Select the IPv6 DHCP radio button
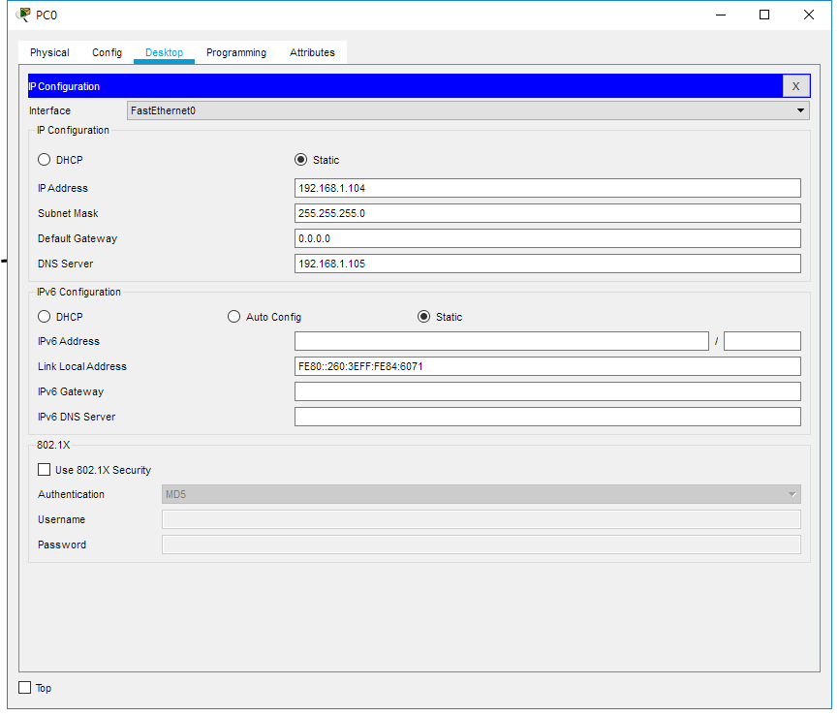 click(45, 317)
